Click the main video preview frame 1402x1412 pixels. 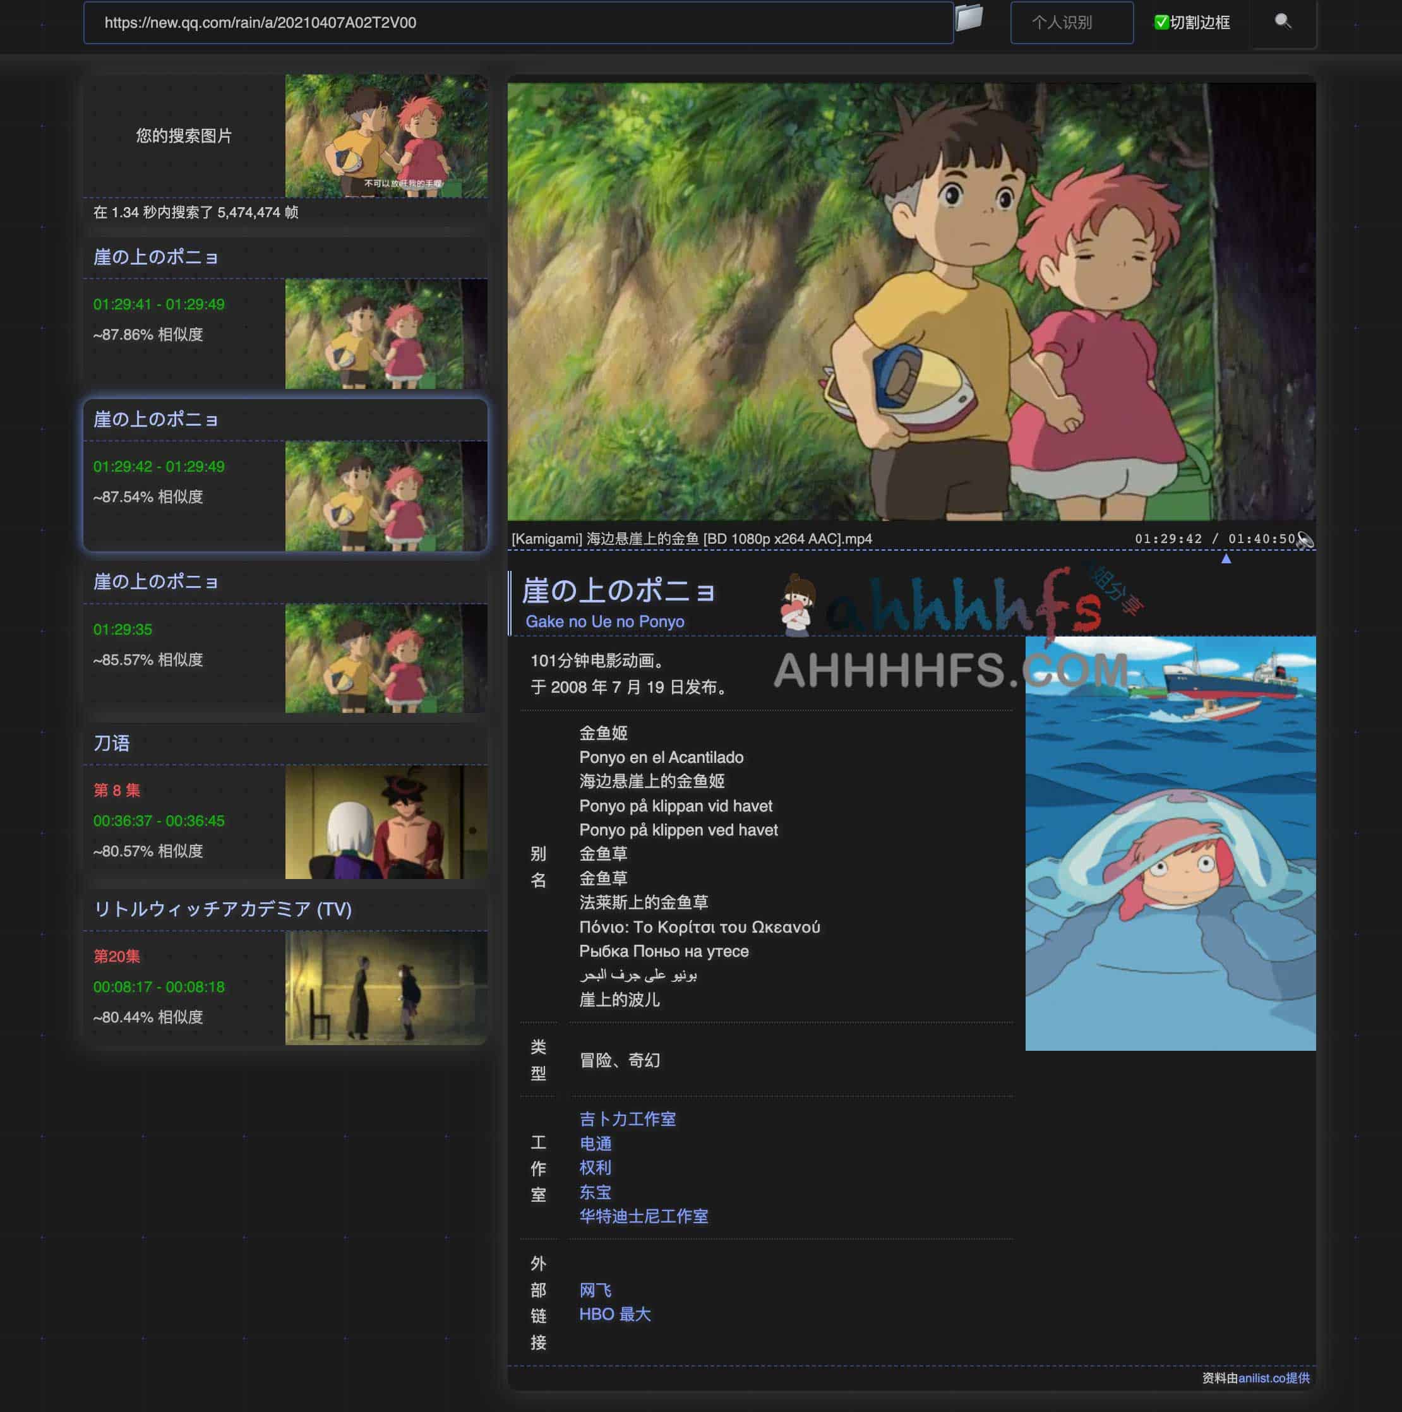tap(911, 301)
